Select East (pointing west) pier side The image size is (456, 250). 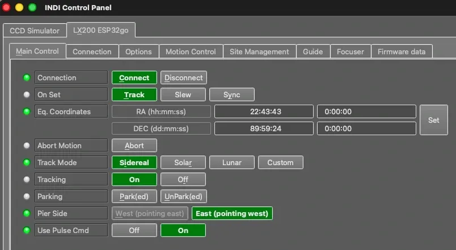pos(232,213)
